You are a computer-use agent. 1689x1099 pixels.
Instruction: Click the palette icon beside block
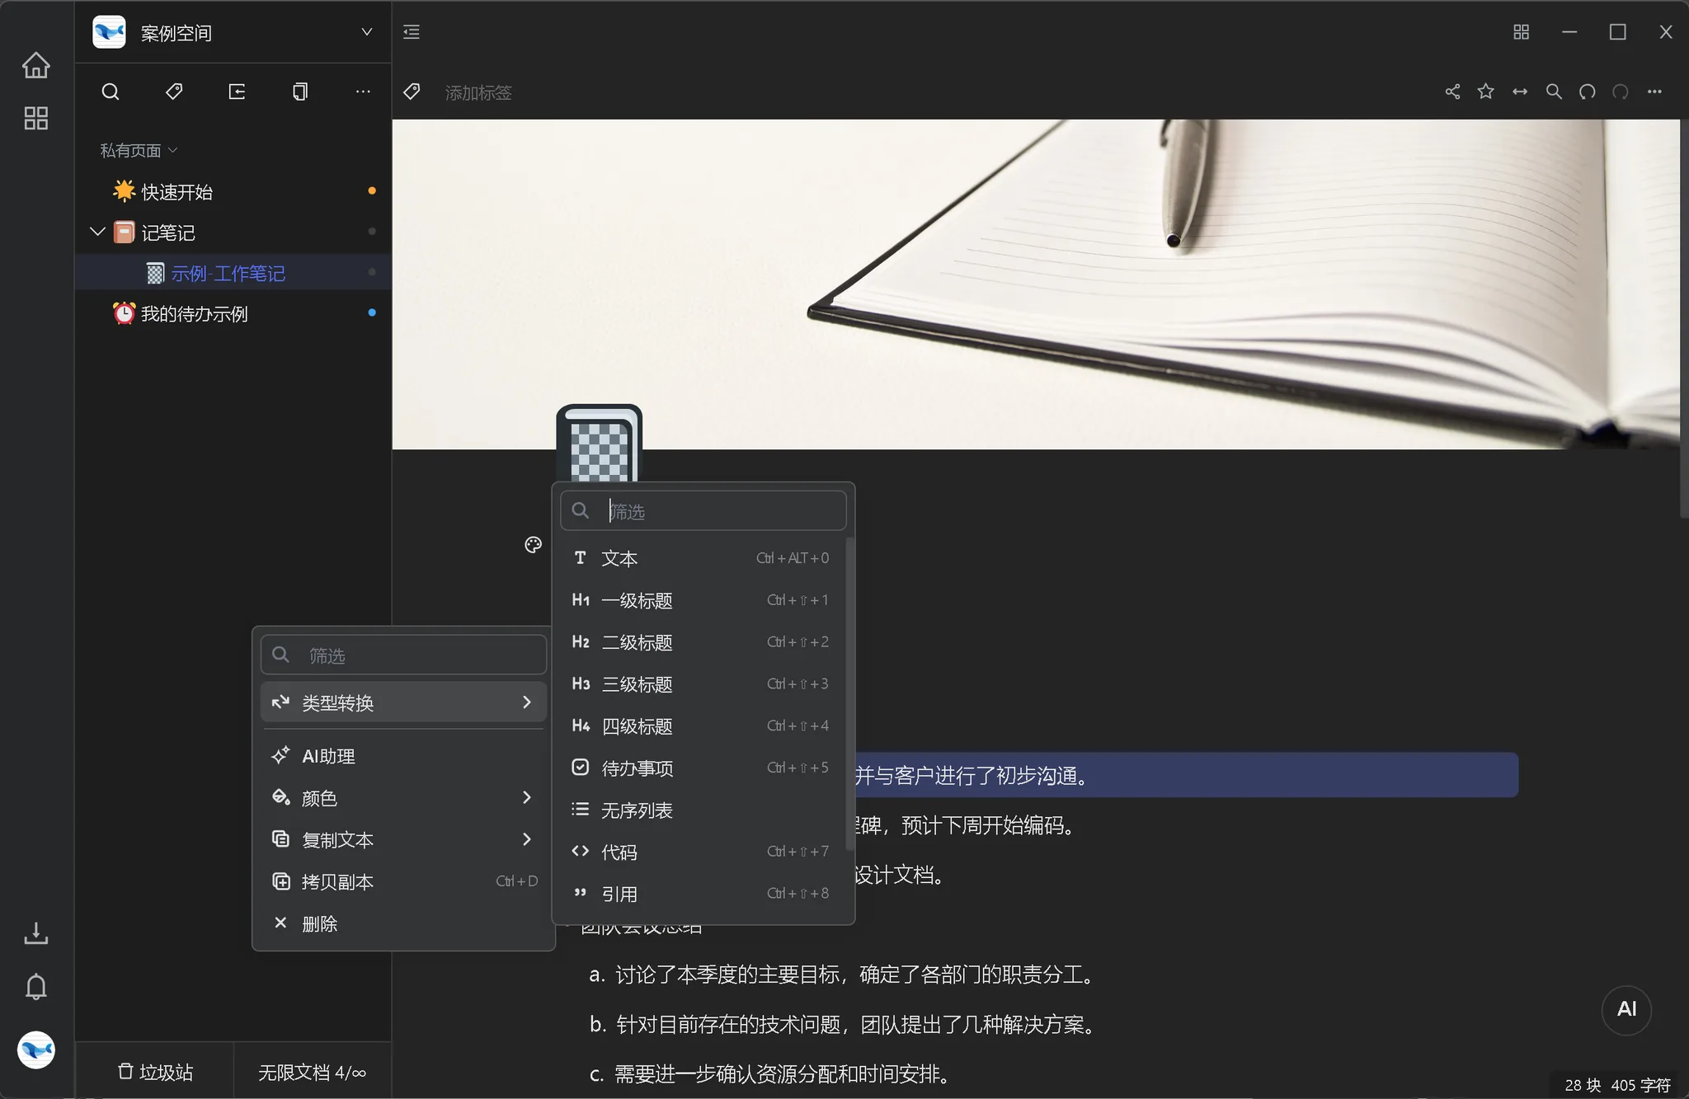[x=534, y=545]
